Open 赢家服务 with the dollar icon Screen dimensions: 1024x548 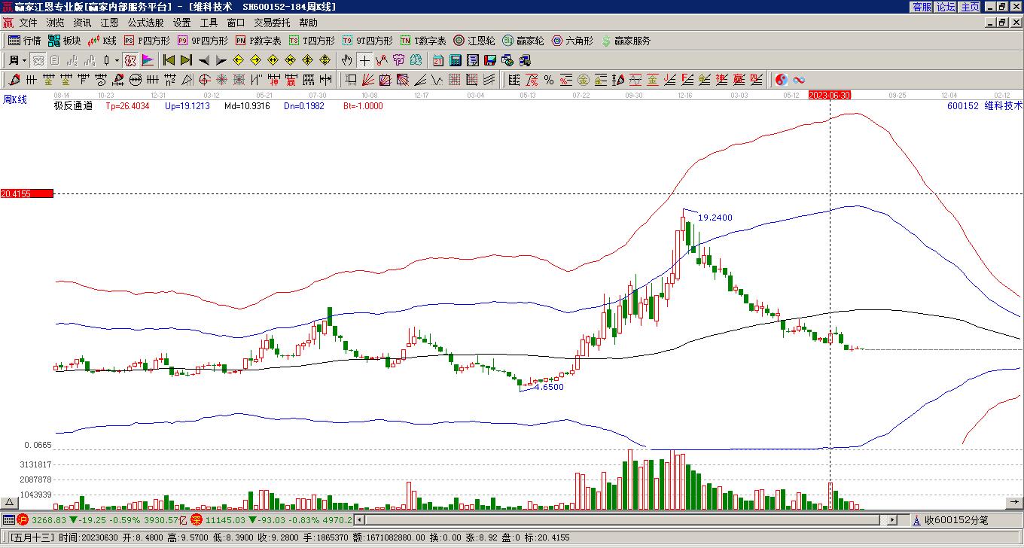(x=626, y=41)
